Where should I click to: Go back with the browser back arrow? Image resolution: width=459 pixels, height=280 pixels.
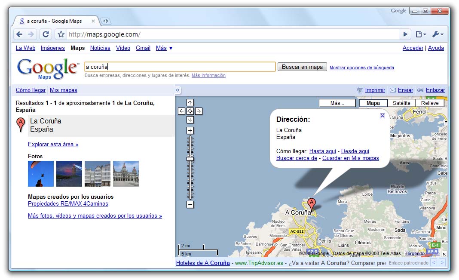pos(19,34)
